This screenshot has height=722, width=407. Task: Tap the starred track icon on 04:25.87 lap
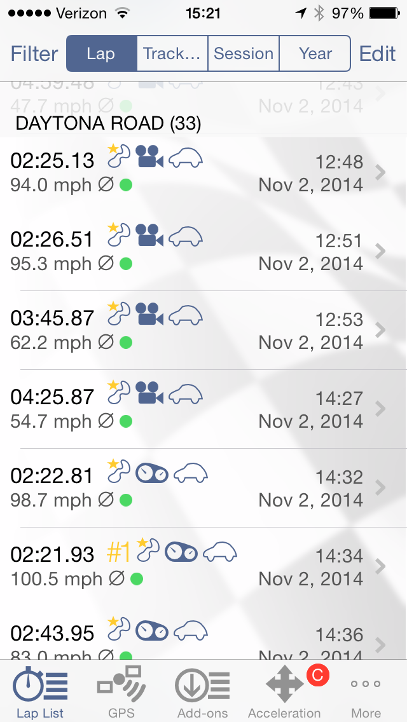click(x=118, y=393)
